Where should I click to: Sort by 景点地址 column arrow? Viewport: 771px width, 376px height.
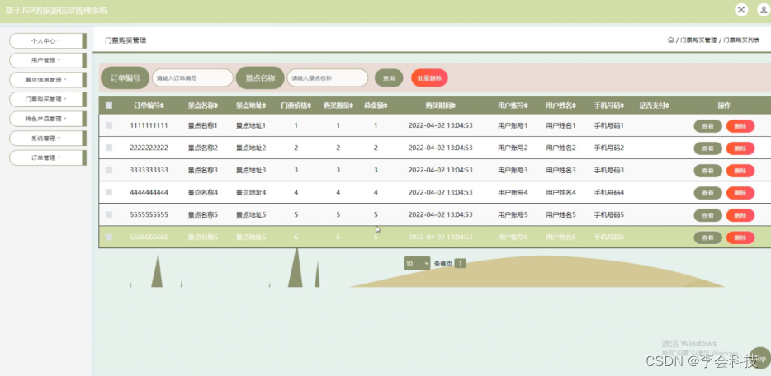point(264,106)
